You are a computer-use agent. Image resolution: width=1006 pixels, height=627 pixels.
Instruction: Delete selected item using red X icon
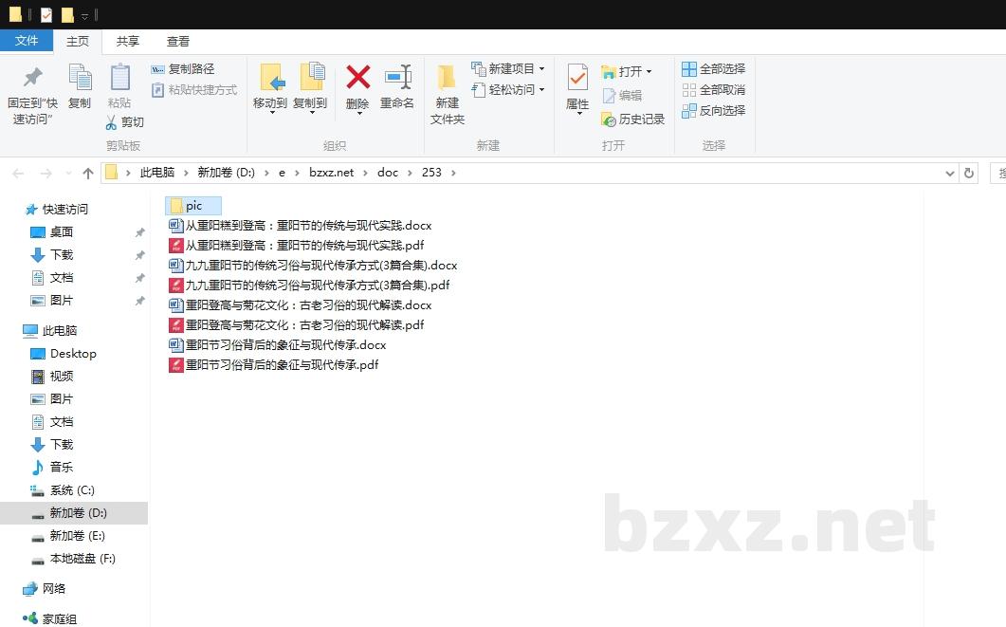tap(357, 78)
